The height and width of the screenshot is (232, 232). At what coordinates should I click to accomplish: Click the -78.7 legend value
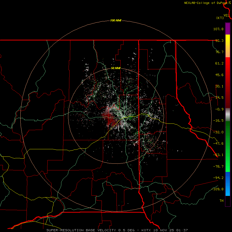(218, 167)
